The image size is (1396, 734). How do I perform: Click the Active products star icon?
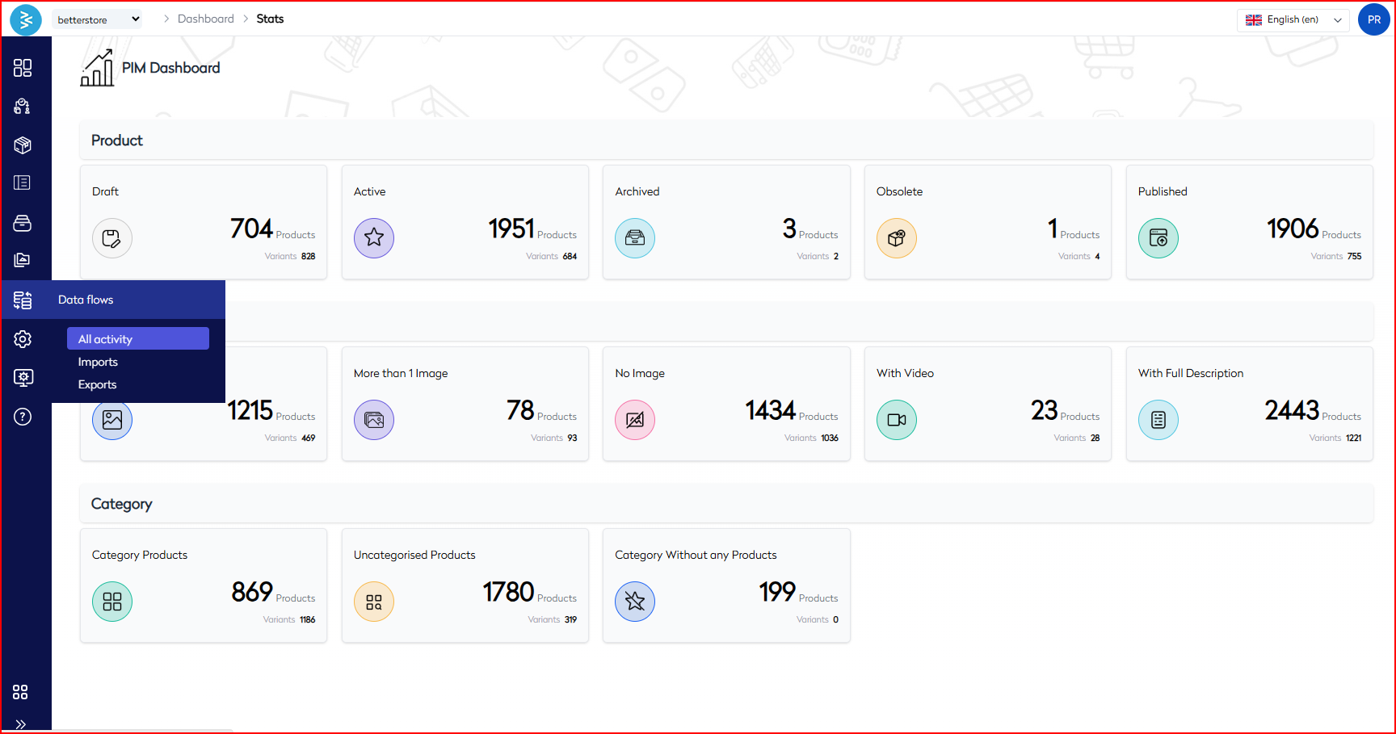(x=373, y=238)
